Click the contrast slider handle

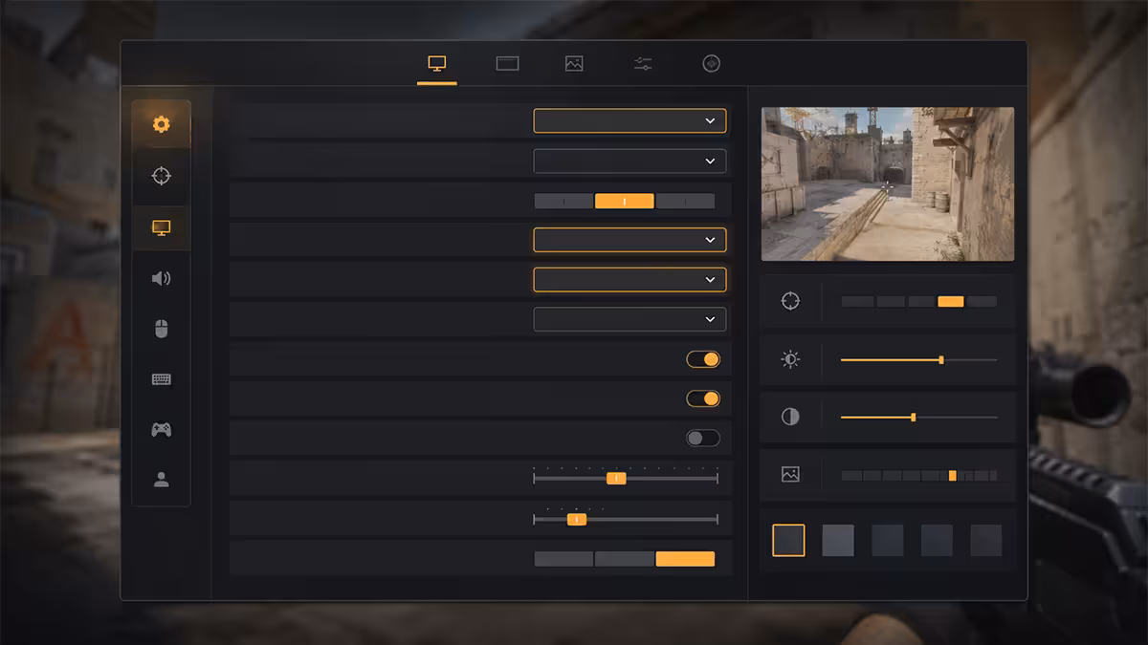(x=914, y=418)
